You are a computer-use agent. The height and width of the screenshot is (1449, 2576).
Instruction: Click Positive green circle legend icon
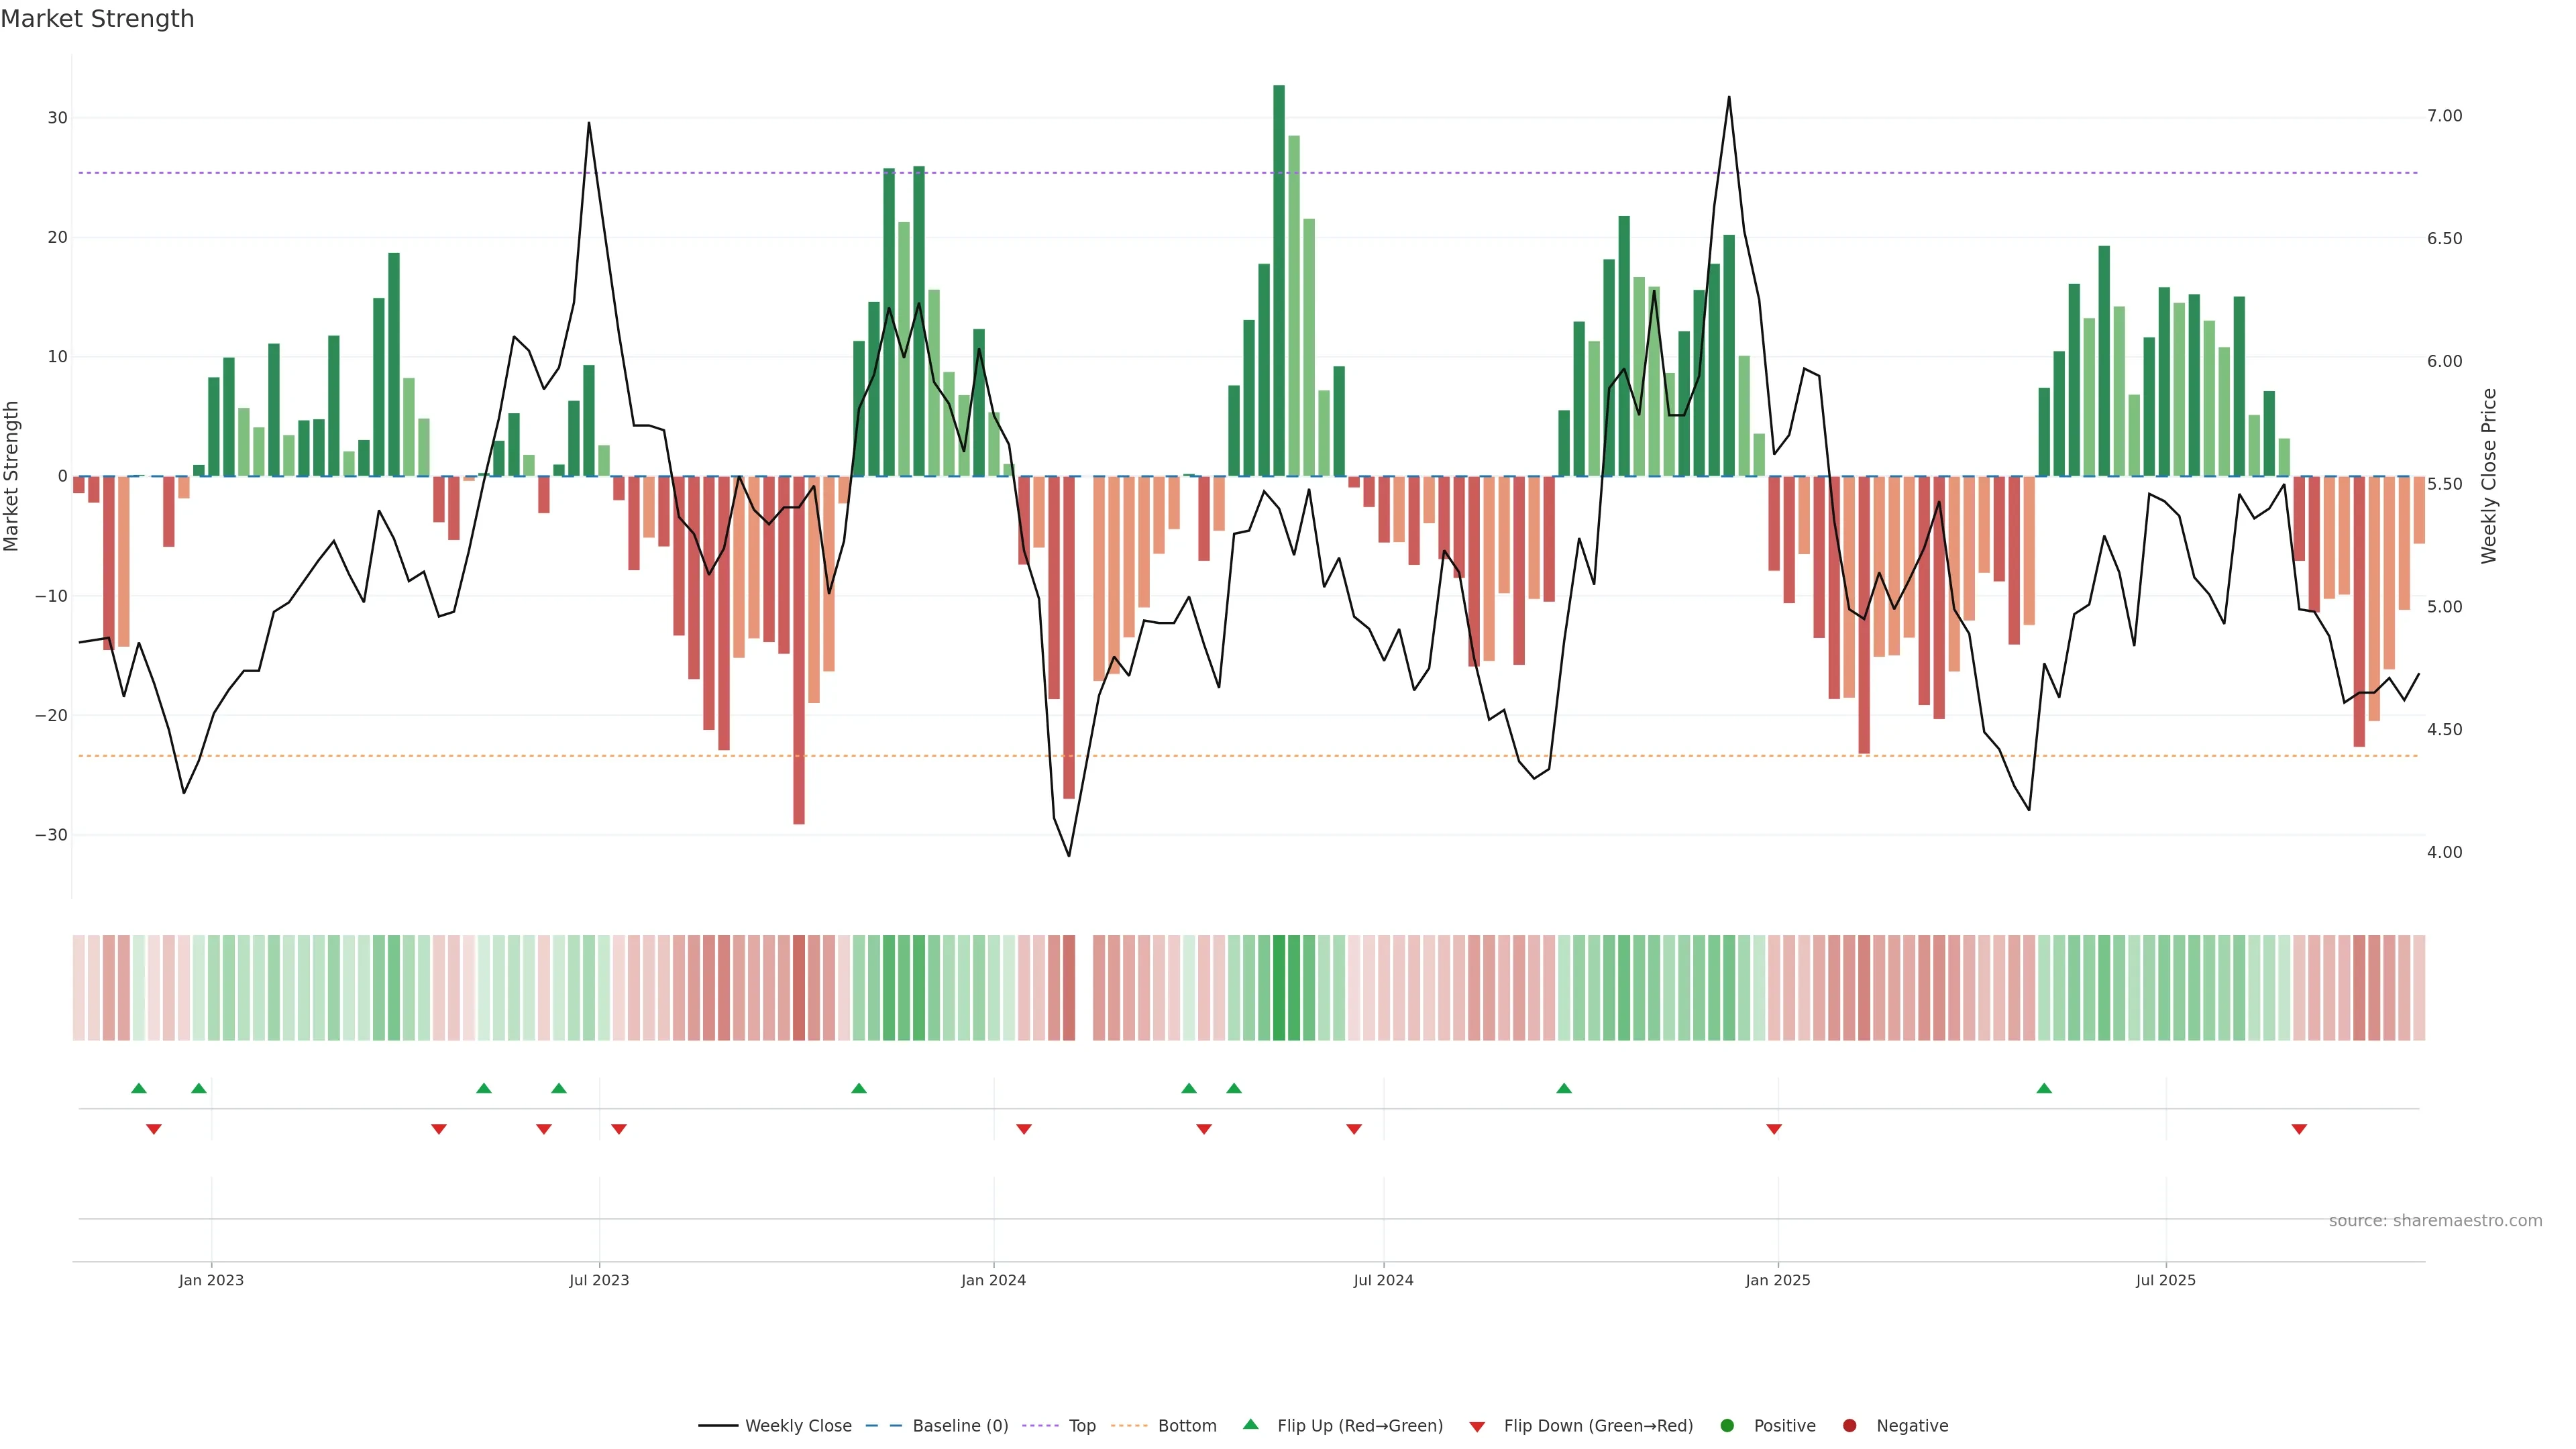(x=1727, y=1426)
